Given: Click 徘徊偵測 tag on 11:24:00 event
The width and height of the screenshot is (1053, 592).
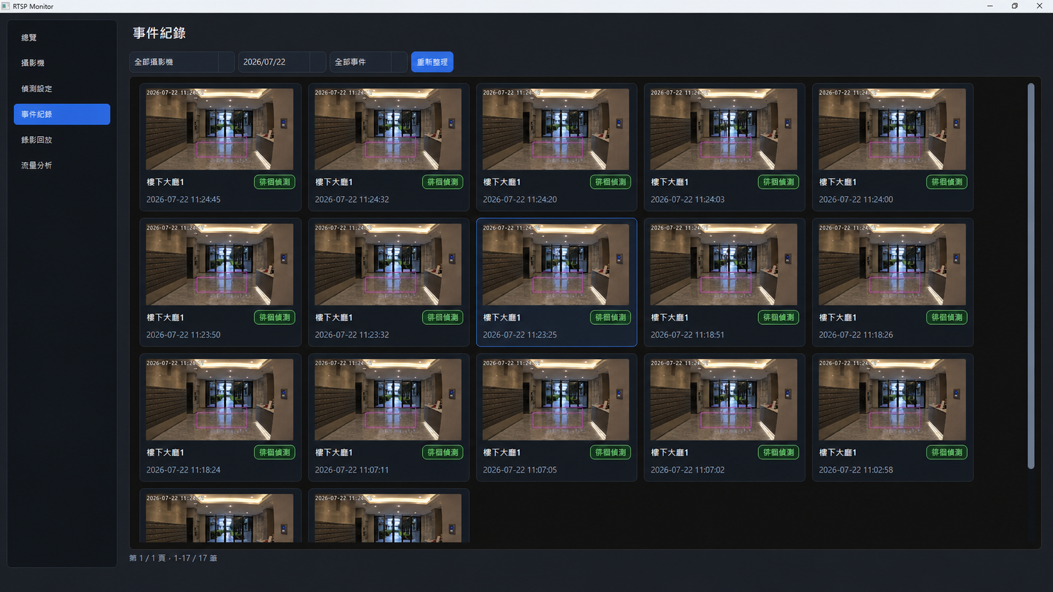Looking at the screenshot, I should [x=947, y=182].
